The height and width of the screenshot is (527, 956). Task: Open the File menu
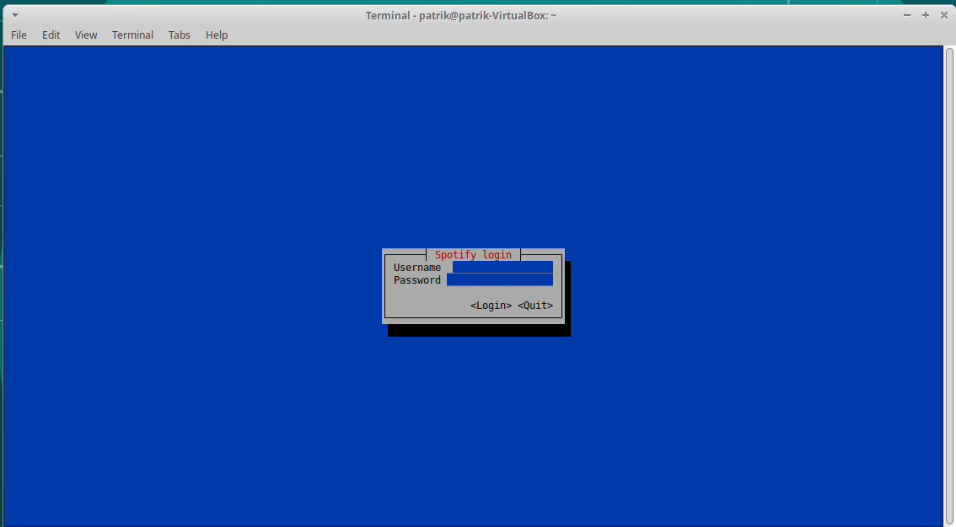click(19, 35)
